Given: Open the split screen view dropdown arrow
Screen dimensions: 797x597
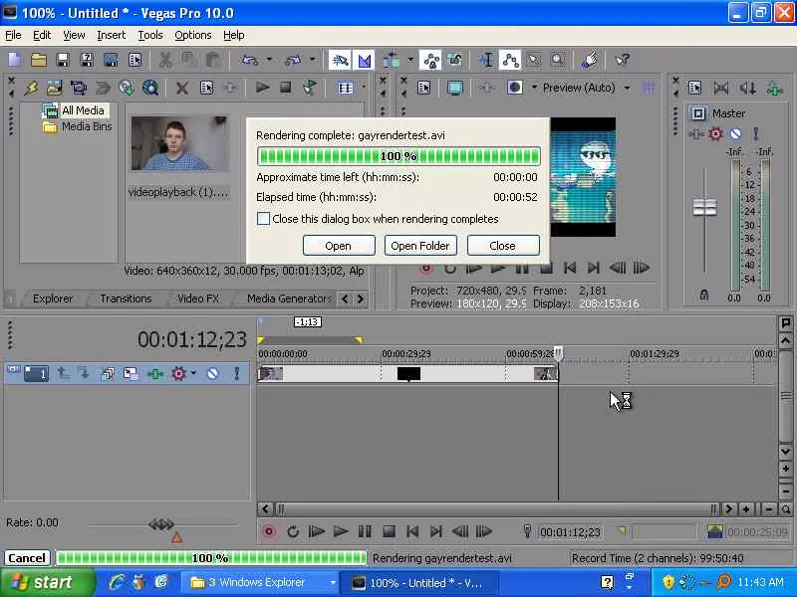Looking at the screenshot, I should 534,88.
